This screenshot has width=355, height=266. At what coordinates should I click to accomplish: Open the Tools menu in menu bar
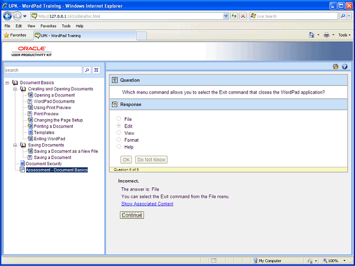pyautogui.click(x=66, y=26)
